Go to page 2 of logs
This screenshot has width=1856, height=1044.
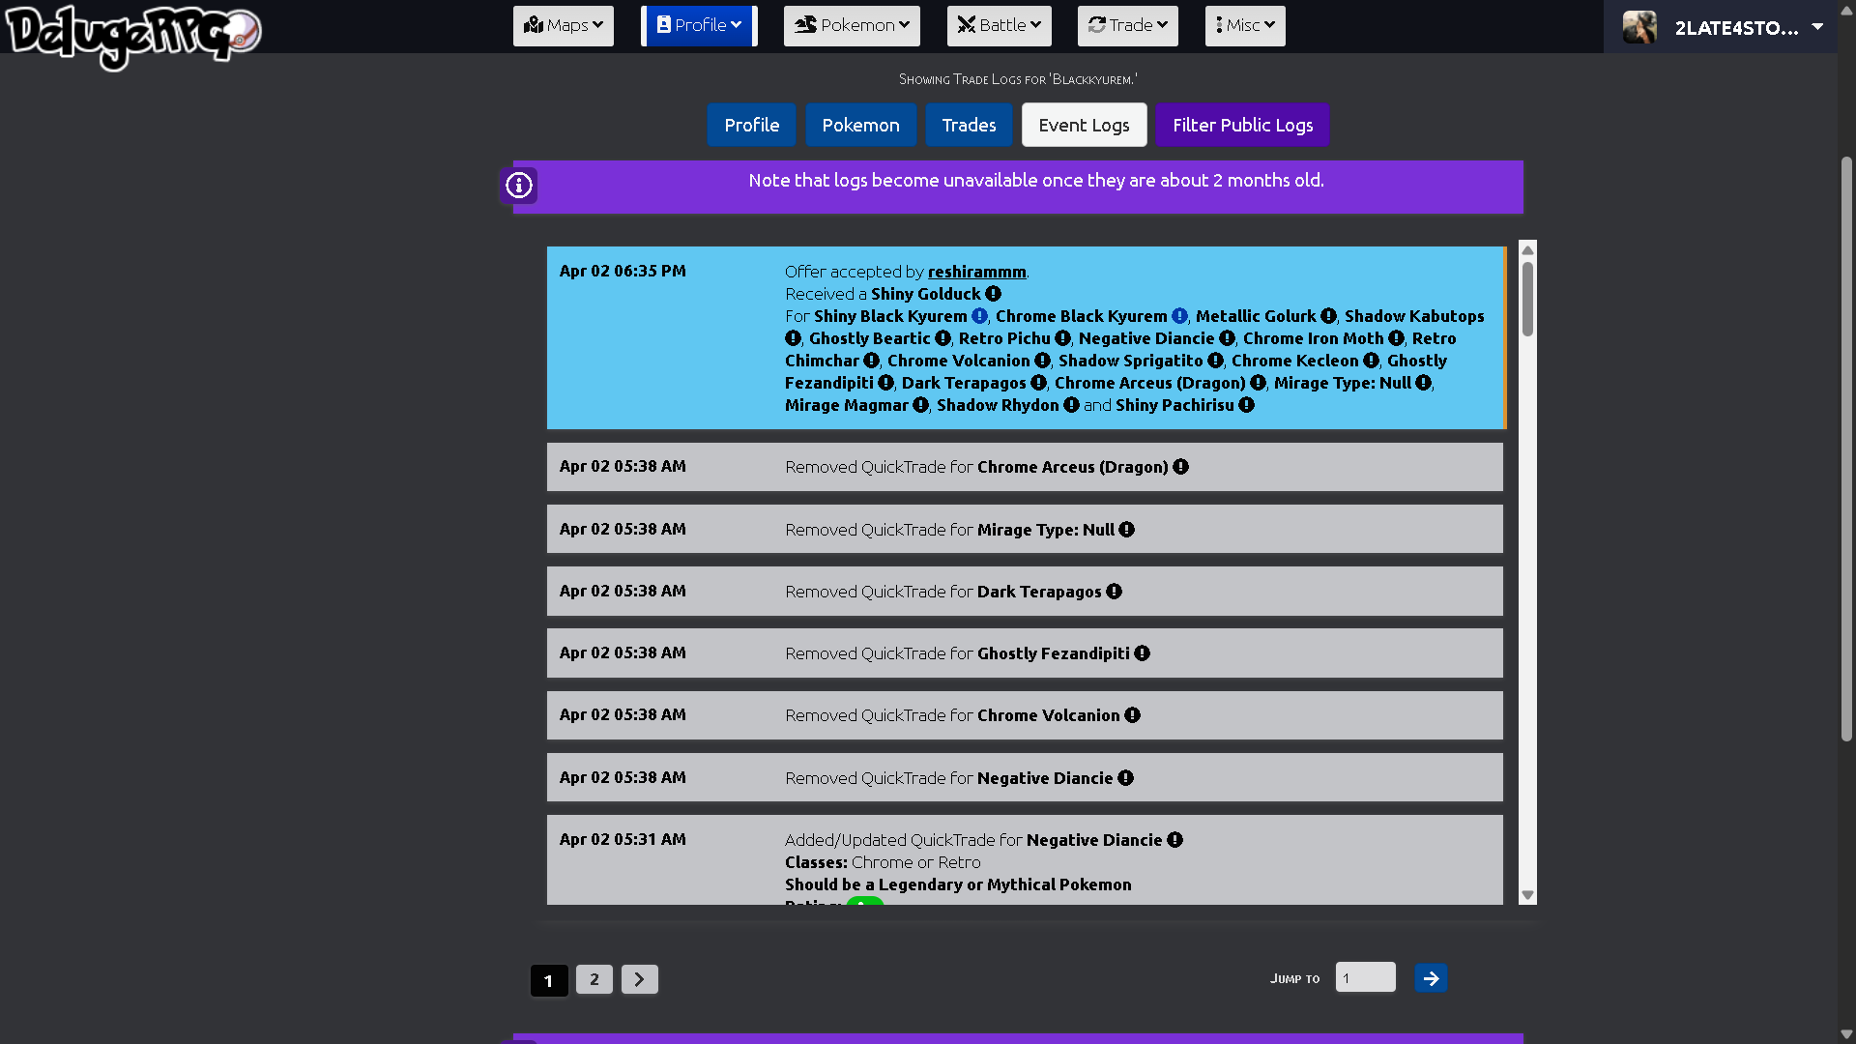pos(594,979)
